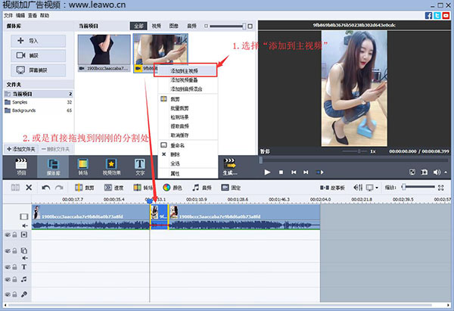Play the preview video

point(267,172)
